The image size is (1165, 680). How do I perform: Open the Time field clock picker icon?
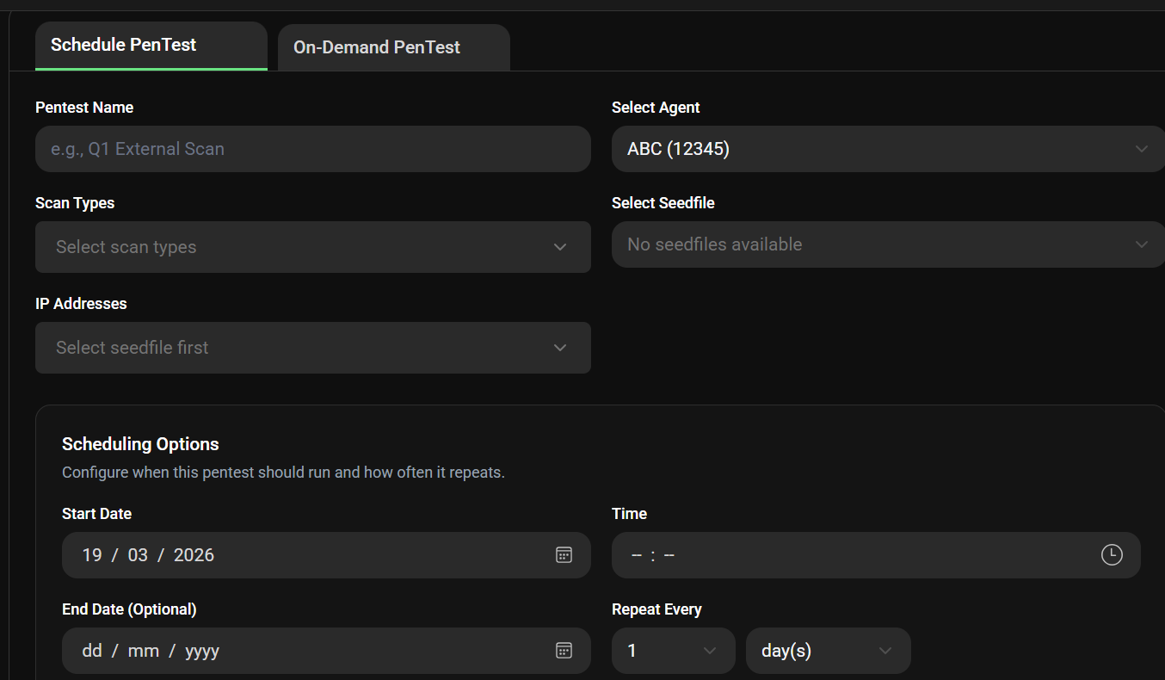pos(1112,555)
